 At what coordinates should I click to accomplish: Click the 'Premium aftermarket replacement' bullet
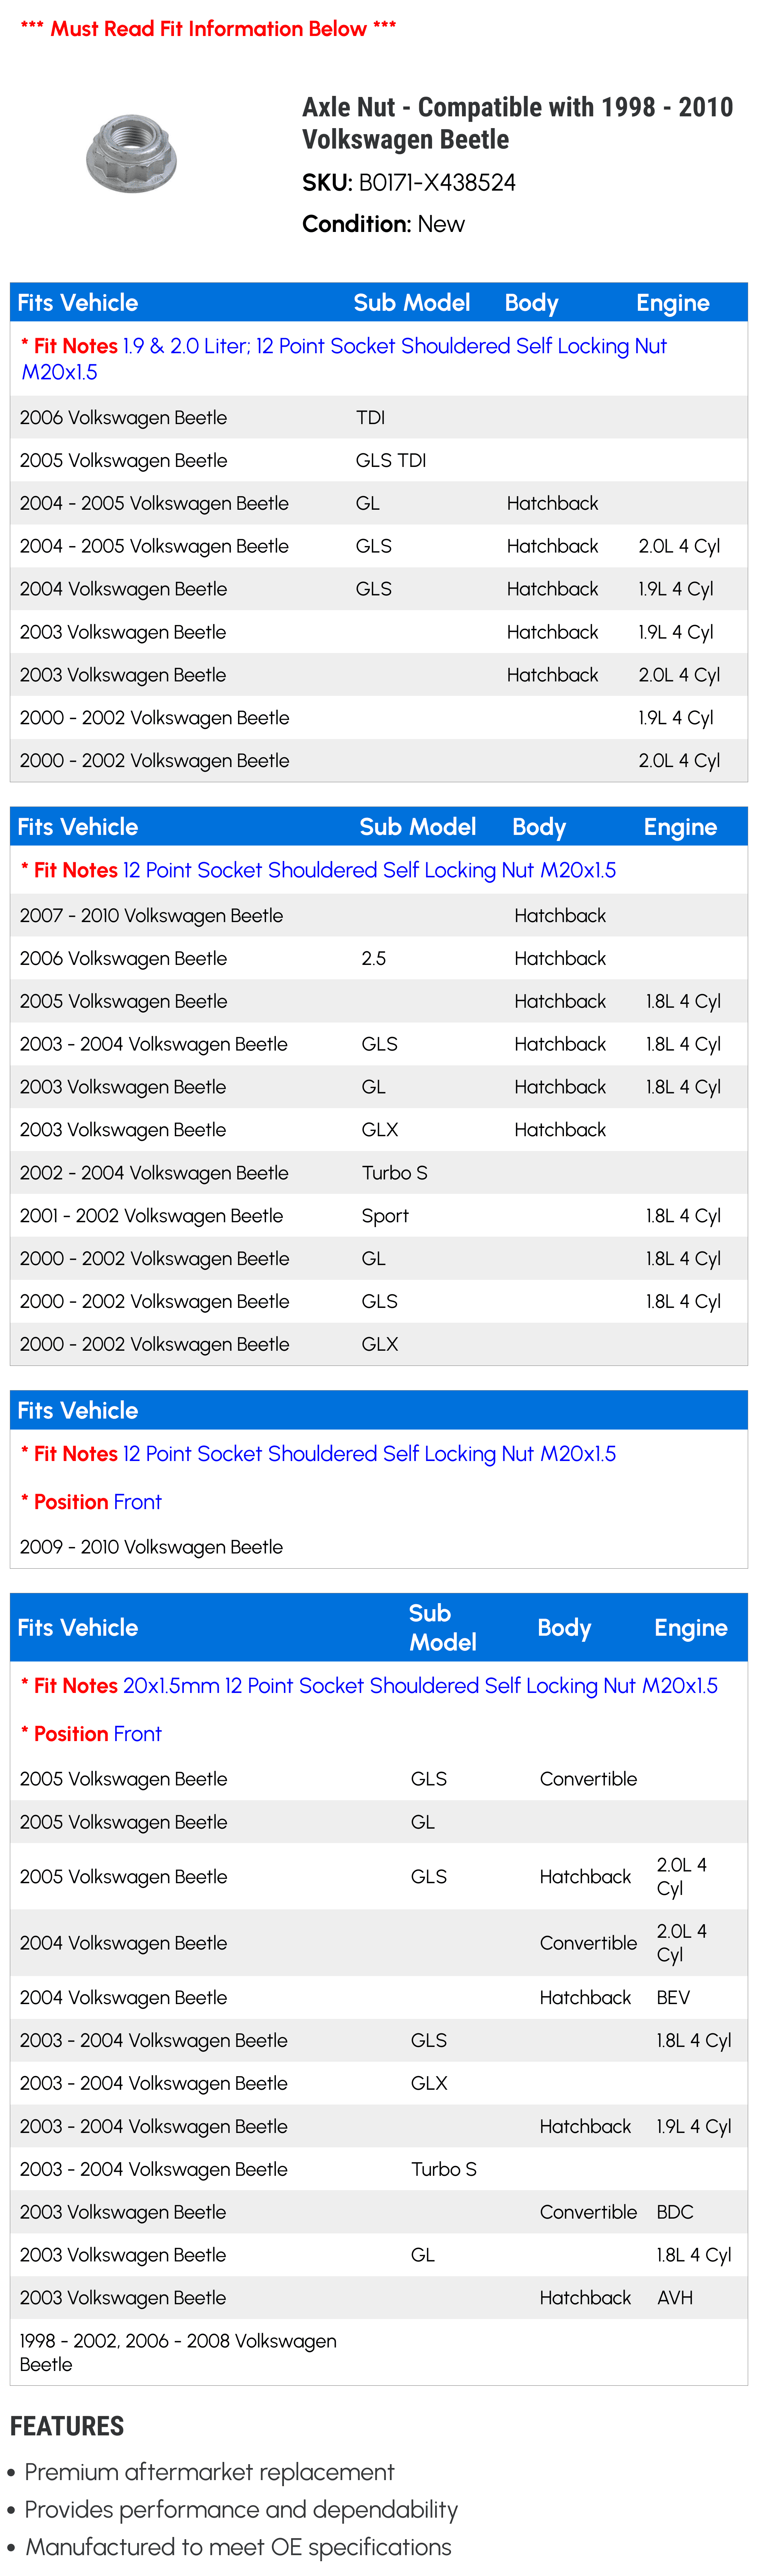pyautogui.click(x=209, y=2472)
